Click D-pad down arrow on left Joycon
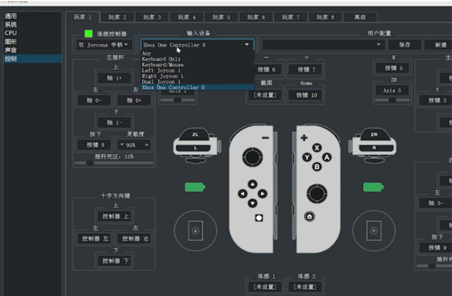 [x=252, y=204]
